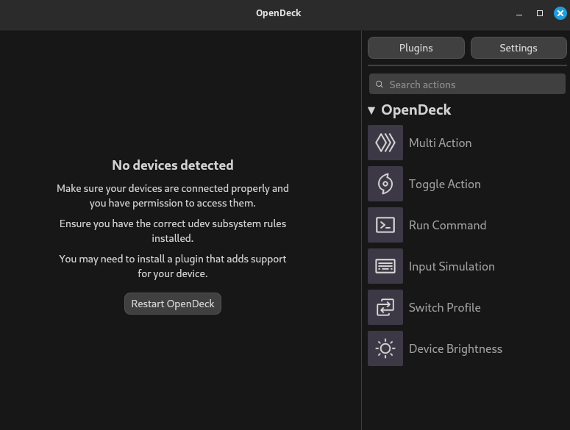The width and height of the screenshot is (570, 430).
Task: Select the Toggle Action icon
Action: tap(385, 184)
